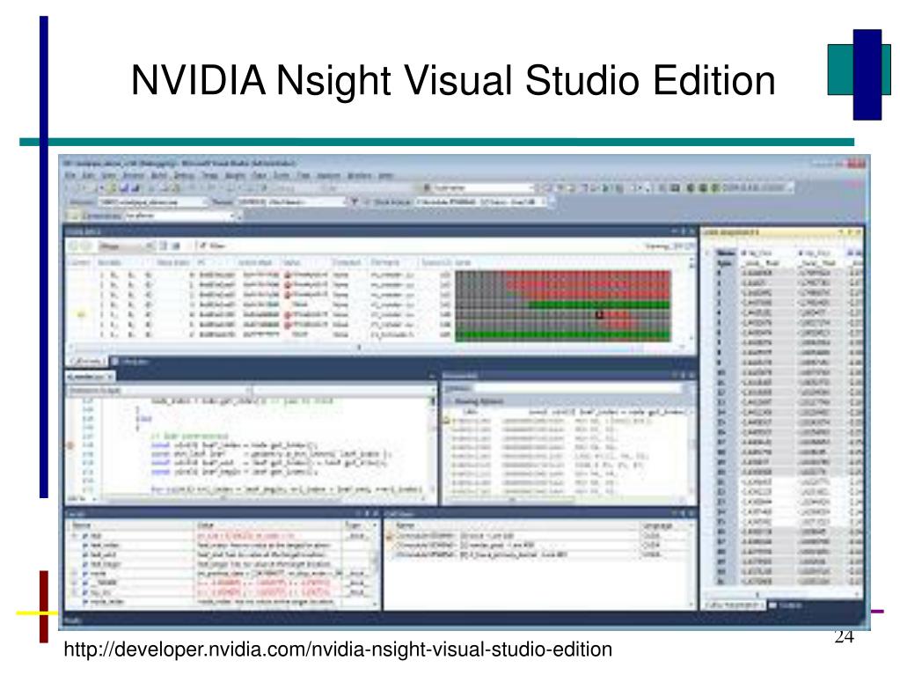Viewport: 900px width, 675px height.
Task: Click the Save floppy icon in the toolbar
Action: click(125, 188)
